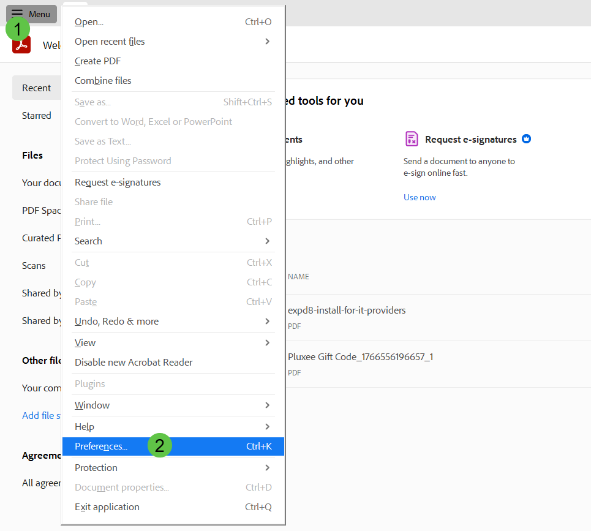Click the Request e-signatures tool icon
The height and width of the screenshot is (531, 591).
click(x=412, y=139)
